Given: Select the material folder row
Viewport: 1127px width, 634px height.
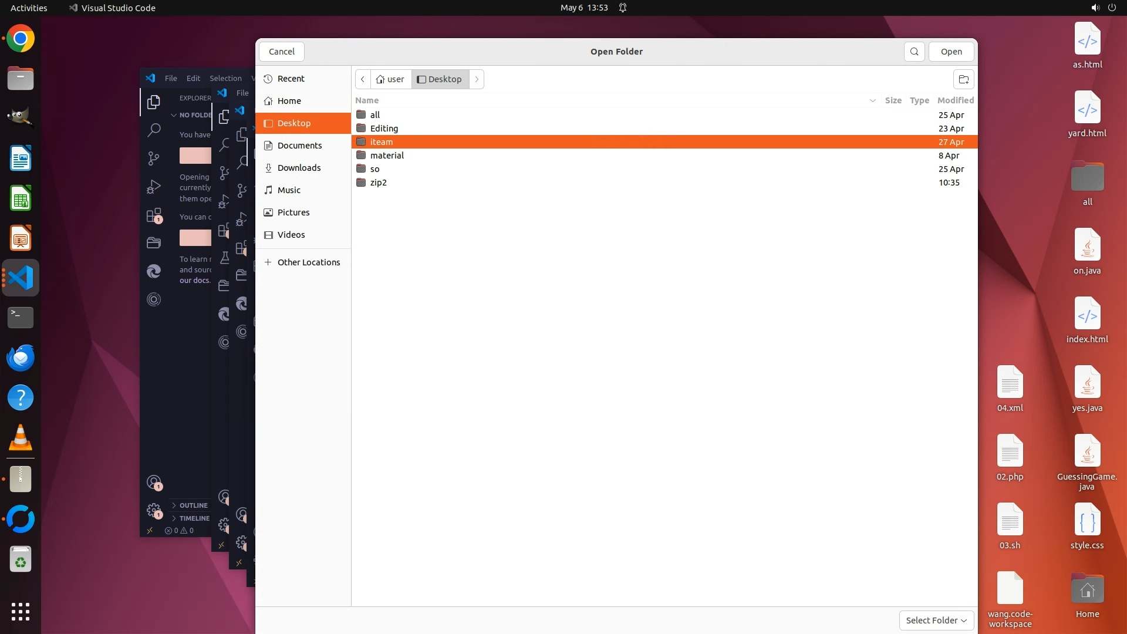Looking at the screenshot, I should tap(387, 156).
